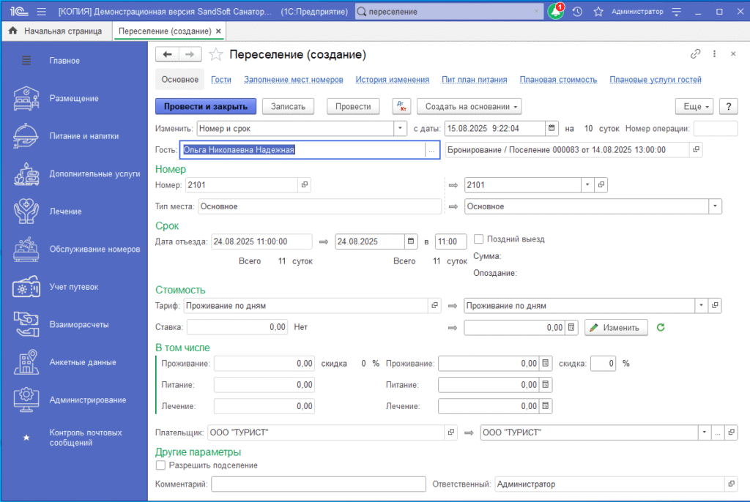Expand the Создать на основании menu
The width and height of the screenshot is (750, 502).
click(469, 106)
